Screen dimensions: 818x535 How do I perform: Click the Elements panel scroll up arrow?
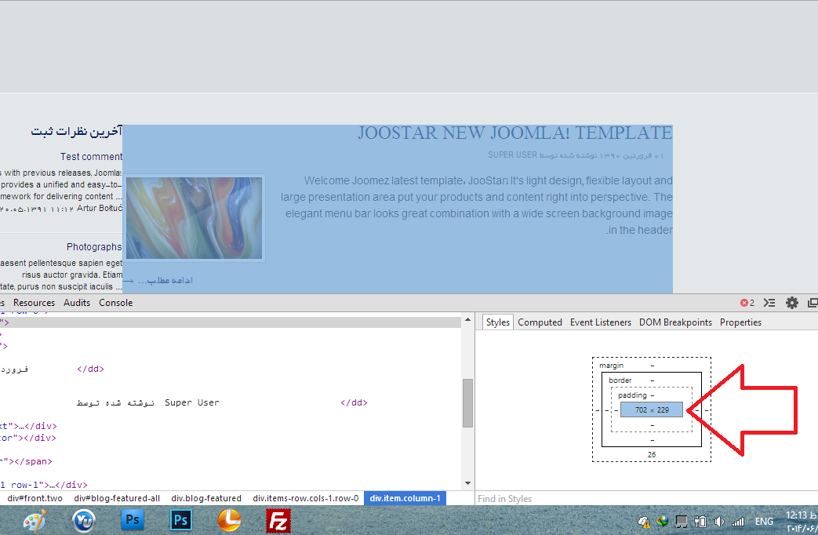[x=467, y=319]
